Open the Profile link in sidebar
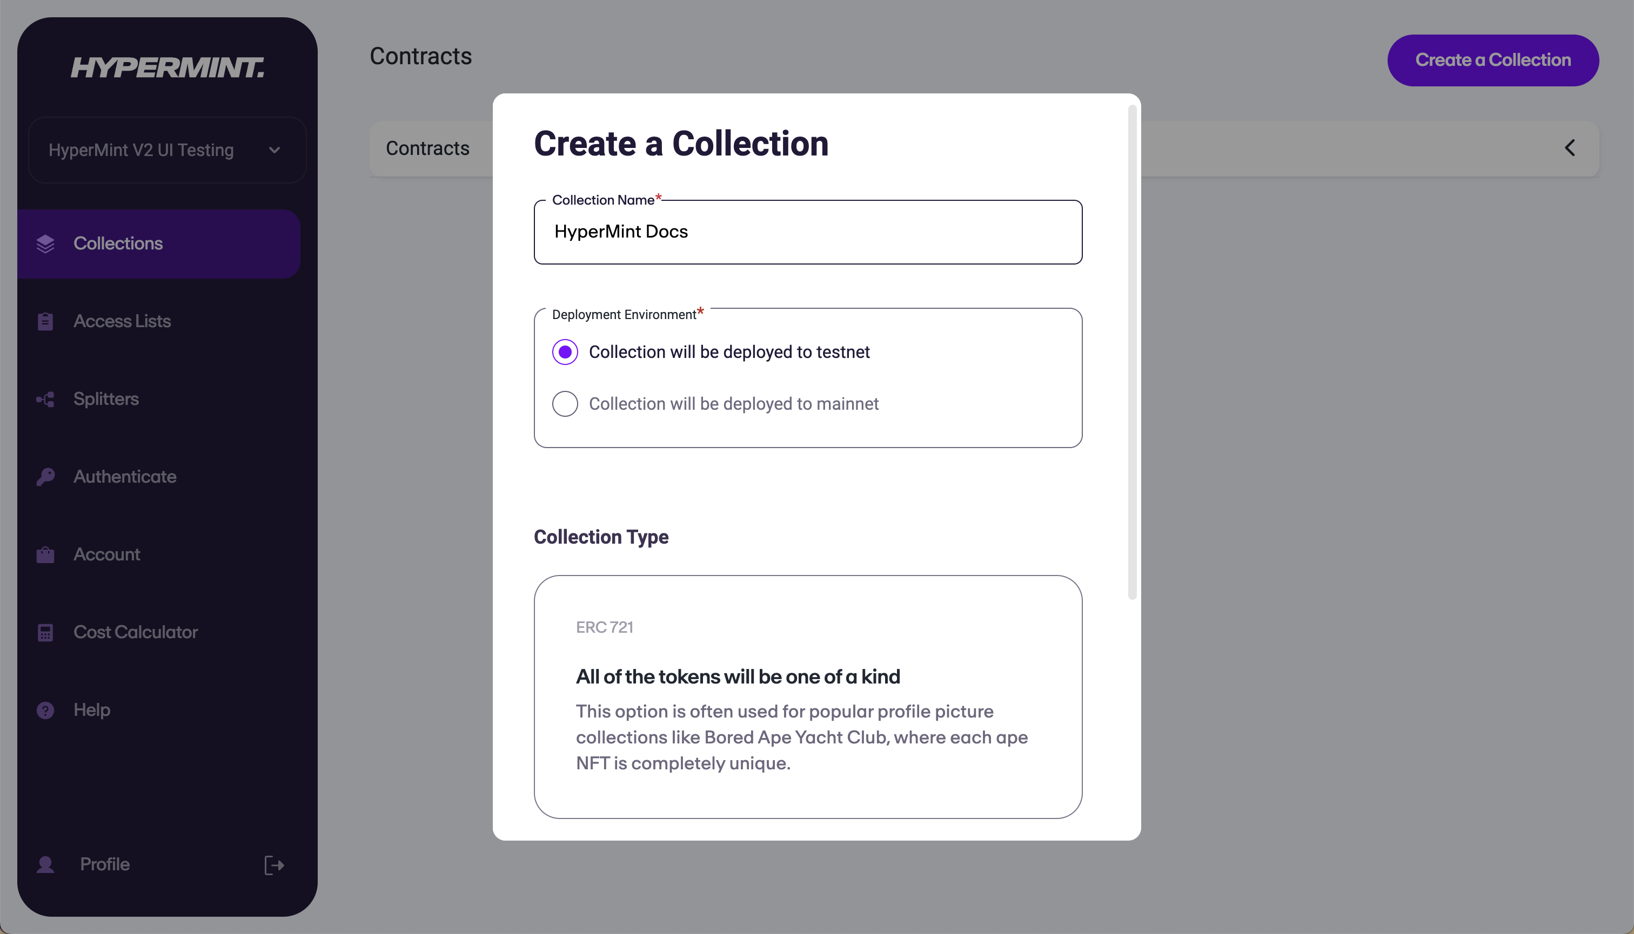 pyautogui.click(x=105, y=865)
